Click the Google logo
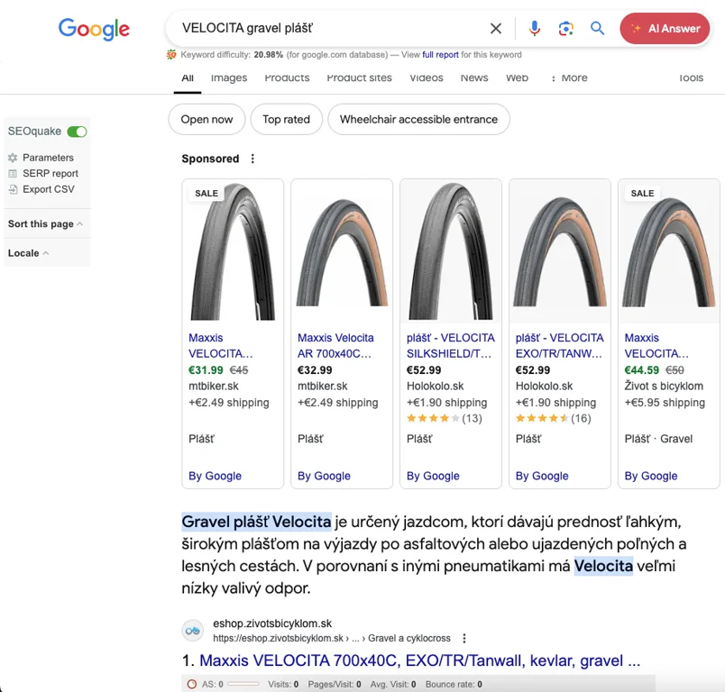The width and height of the screenshot is (725, 692). pyautogui.click(x=94, y=29)
